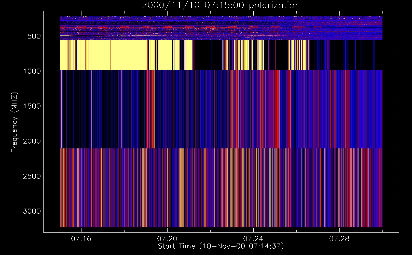The image size is (412, 255).
Task: Select the 3000 frequency tick label
Action: click(x=32, y=211)
